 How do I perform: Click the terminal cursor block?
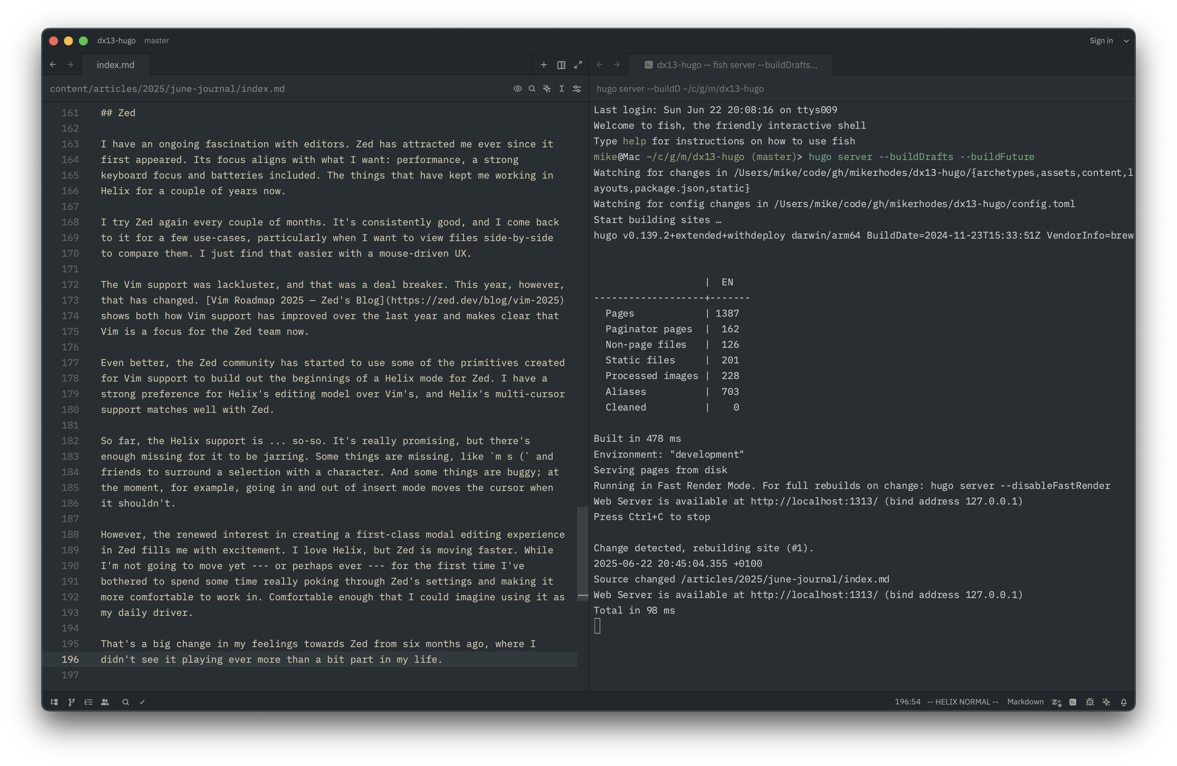[597, 626]
